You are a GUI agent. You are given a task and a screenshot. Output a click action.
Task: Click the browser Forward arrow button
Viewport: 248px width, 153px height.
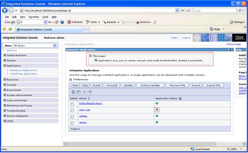(11, 11)
